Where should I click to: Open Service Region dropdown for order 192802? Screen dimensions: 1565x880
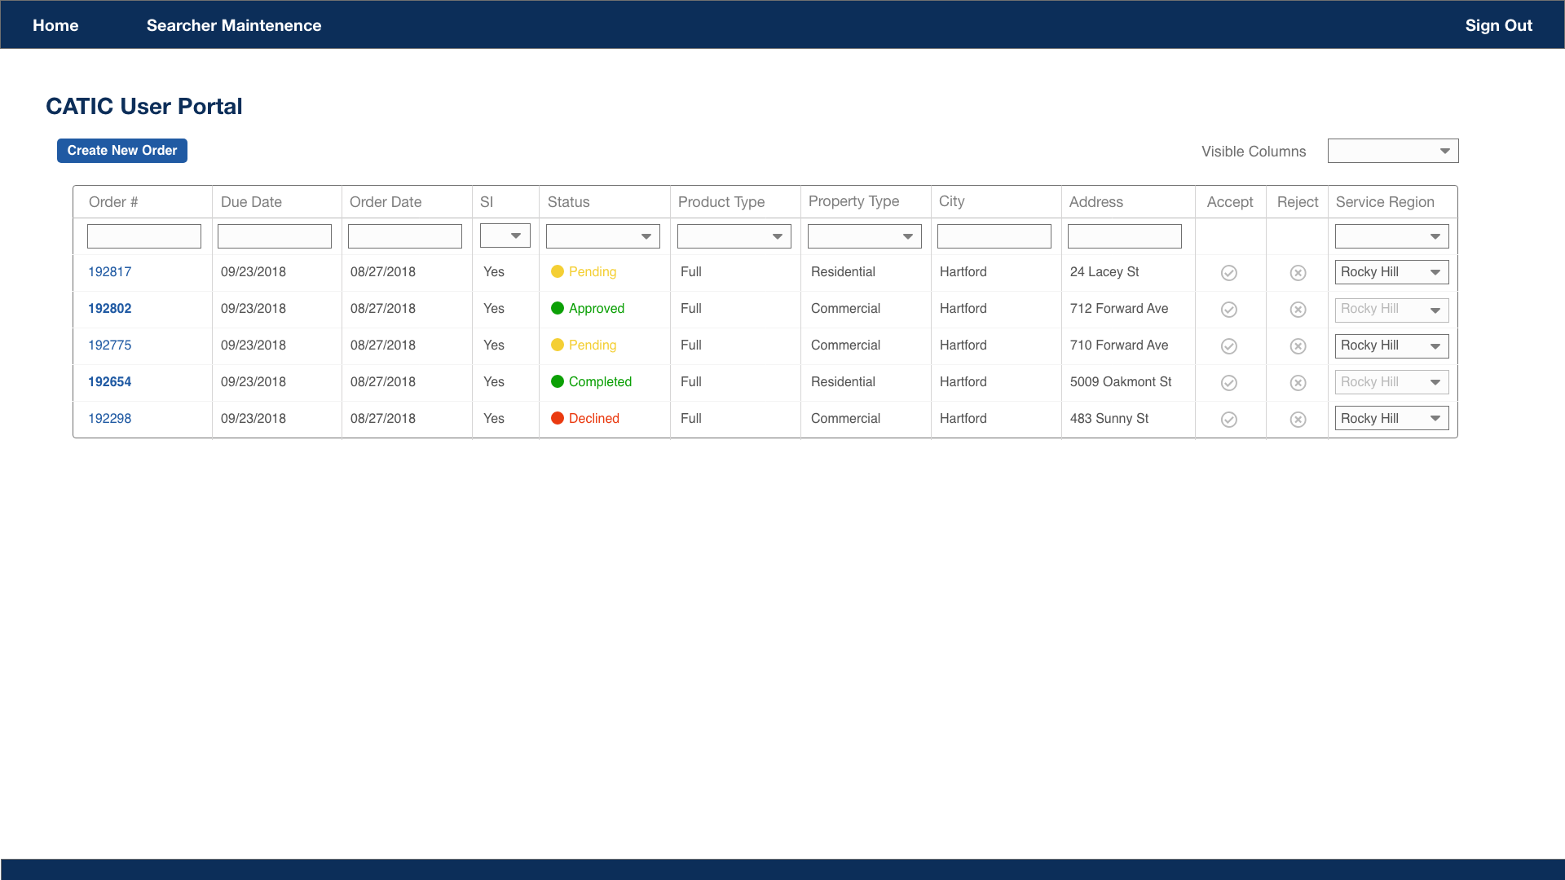tap(1392, 310)
